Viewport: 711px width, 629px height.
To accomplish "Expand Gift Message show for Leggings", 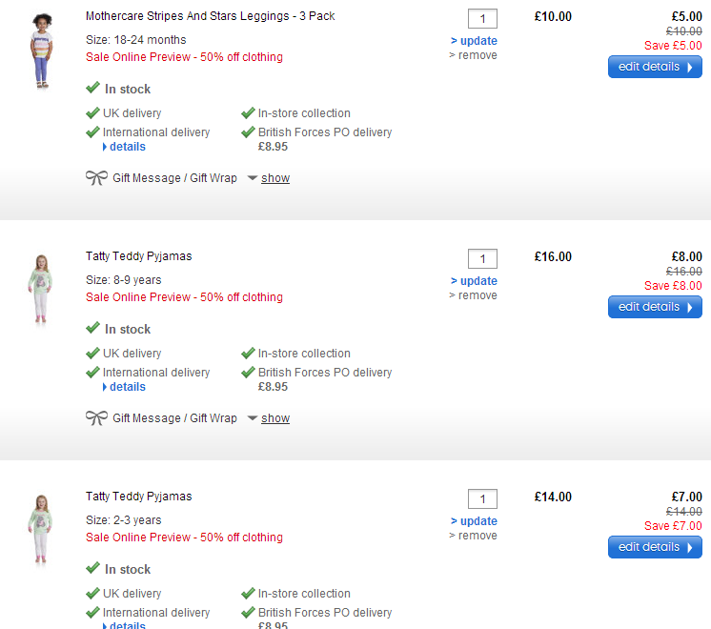I will (275, 178).
